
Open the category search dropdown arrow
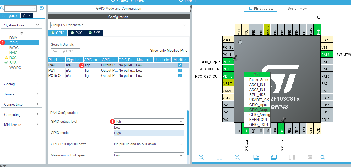pyautogui.click(x=34, y=8)
